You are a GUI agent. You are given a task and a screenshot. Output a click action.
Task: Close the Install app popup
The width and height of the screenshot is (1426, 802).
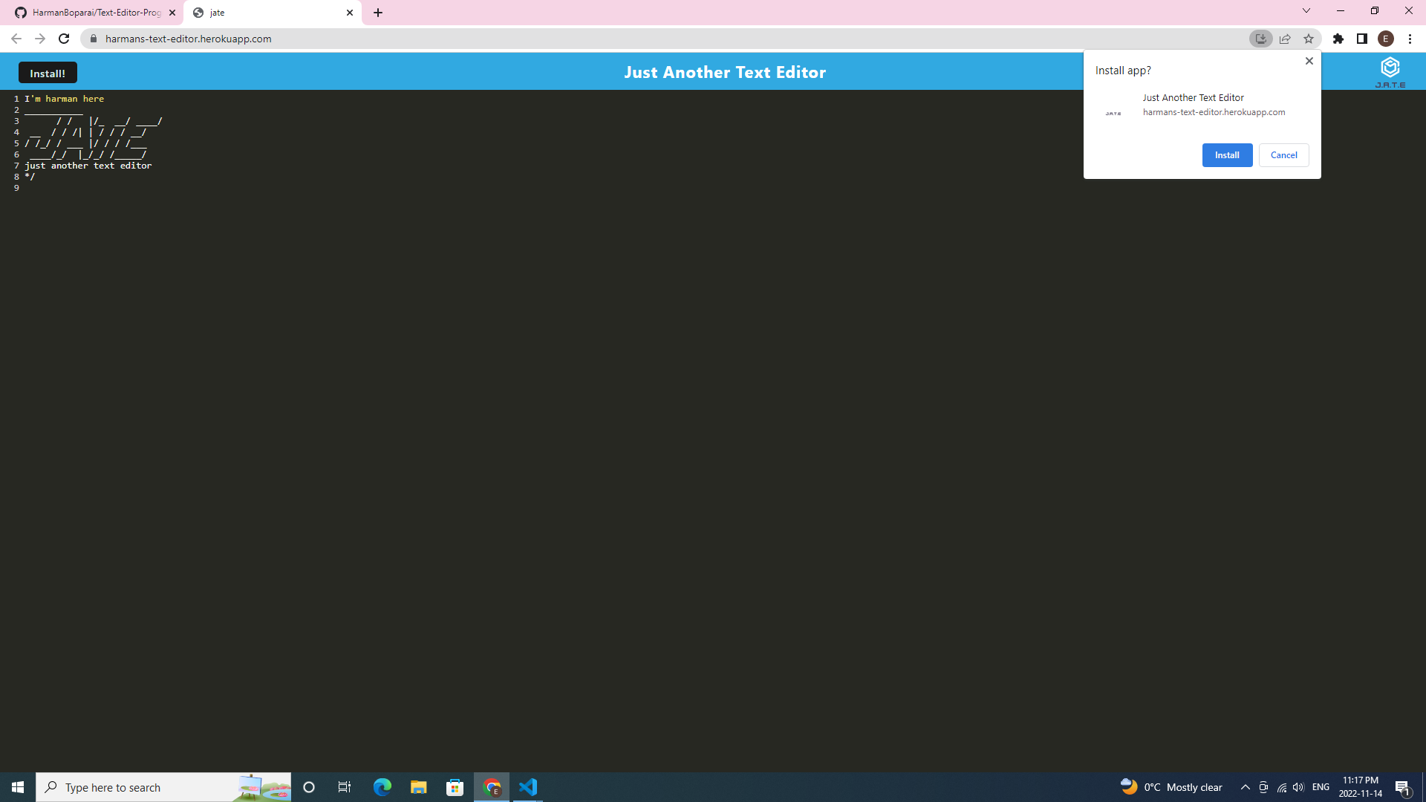point(1309,61)
